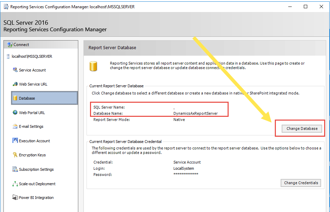Click the Service Account credential value
This screenshot has height=212, width=330.
[x=187, y=162]
